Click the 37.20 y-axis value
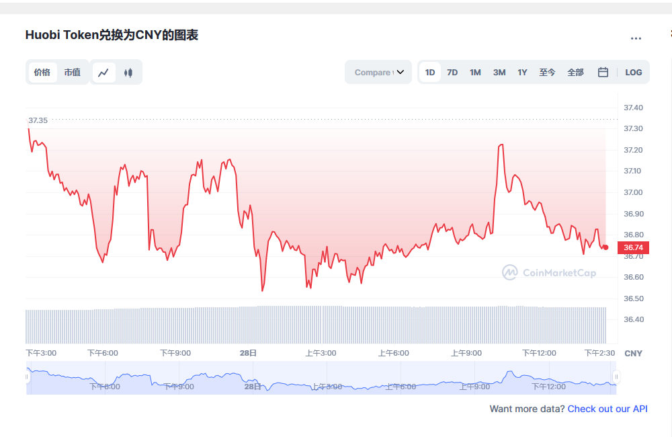The height and width of the screenshot is (437, 672). coord(634,150)
